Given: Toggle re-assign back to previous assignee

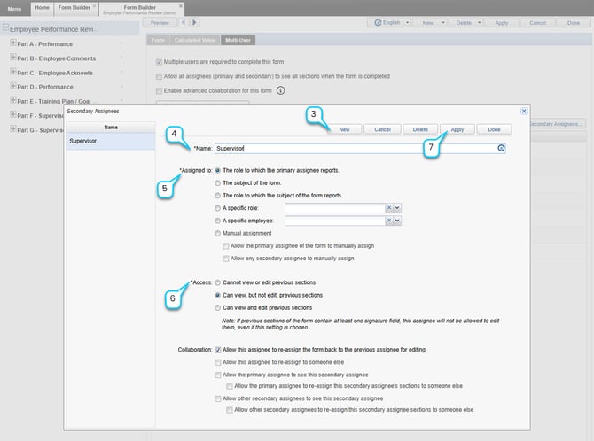Looking at the screenshot, I should [x=218, y=350].
